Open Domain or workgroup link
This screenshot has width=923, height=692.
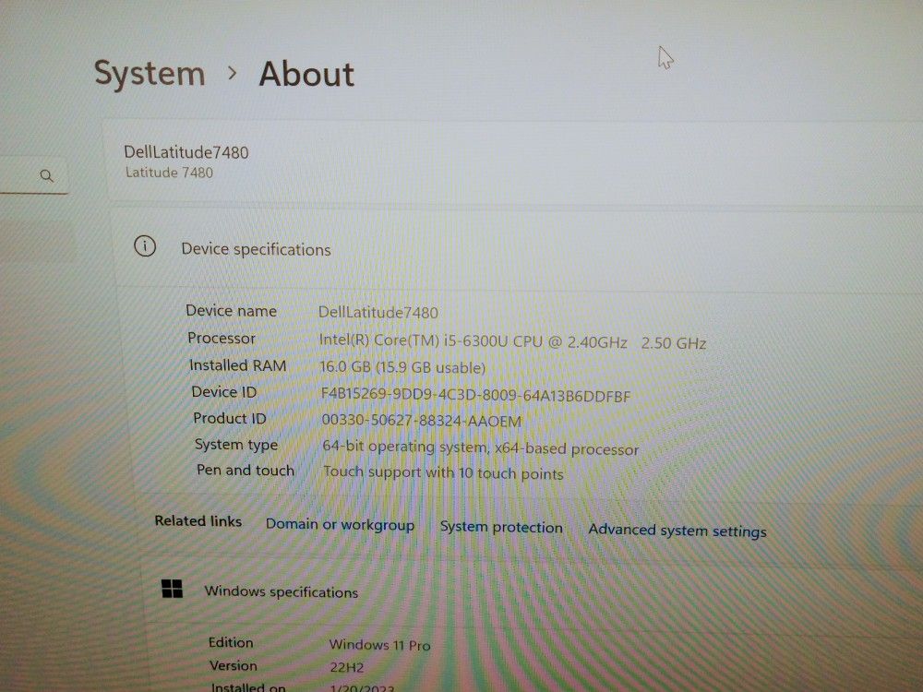341,524
